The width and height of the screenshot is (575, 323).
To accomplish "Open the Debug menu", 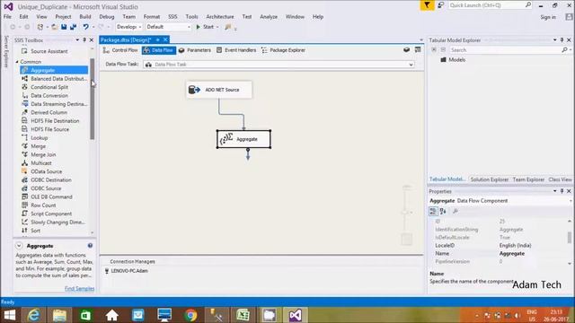I will point(107,17).
